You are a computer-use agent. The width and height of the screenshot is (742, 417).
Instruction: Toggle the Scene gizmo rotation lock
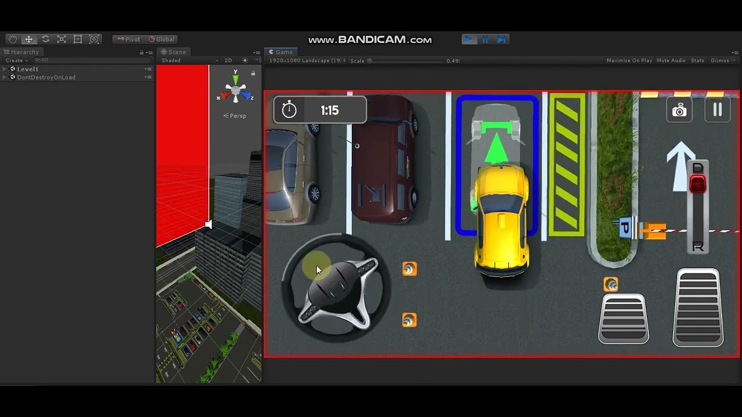(x=253, y=73)
